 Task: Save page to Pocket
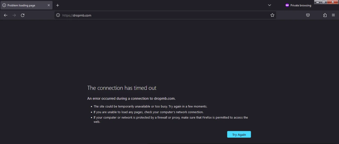click(308, 15)
